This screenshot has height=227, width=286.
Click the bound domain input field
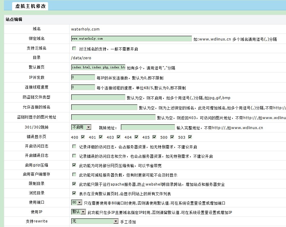131,39
